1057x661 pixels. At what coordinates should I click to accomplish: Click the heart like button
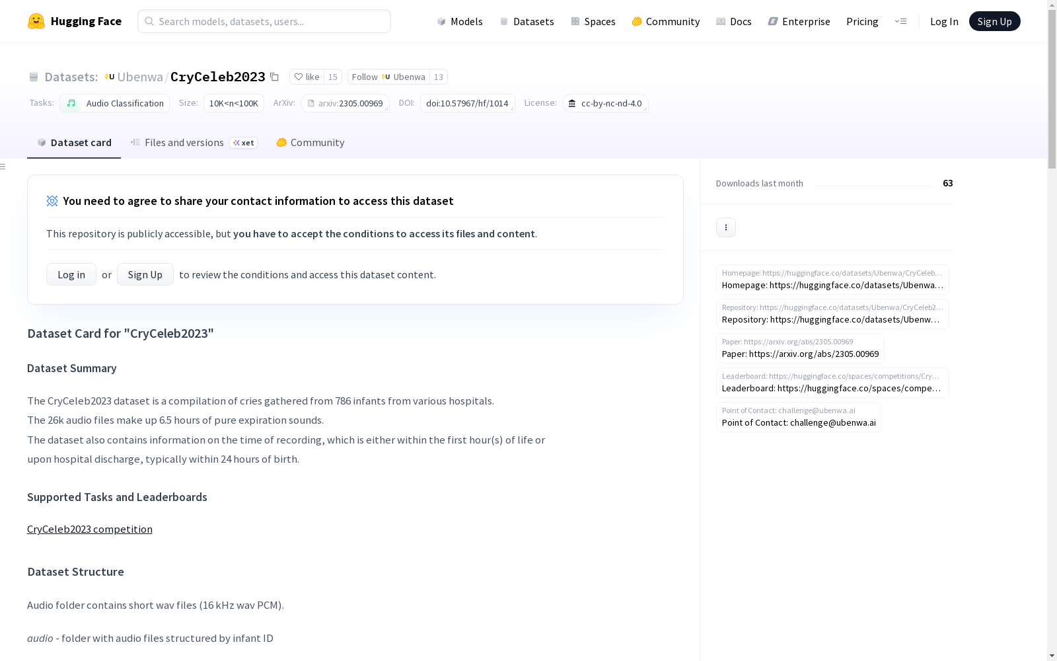tap(307, 77)
